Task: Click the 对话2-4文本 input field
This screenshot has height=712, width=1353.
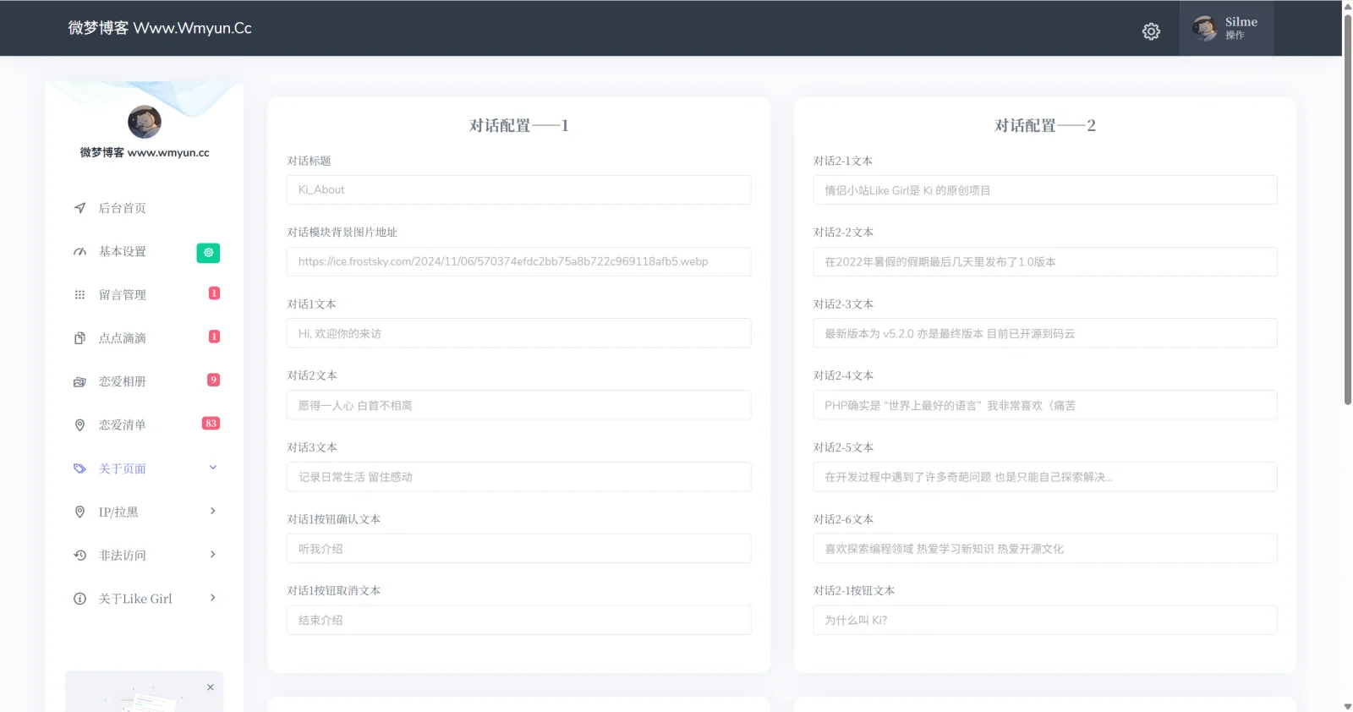Action: coord(1045,405)
